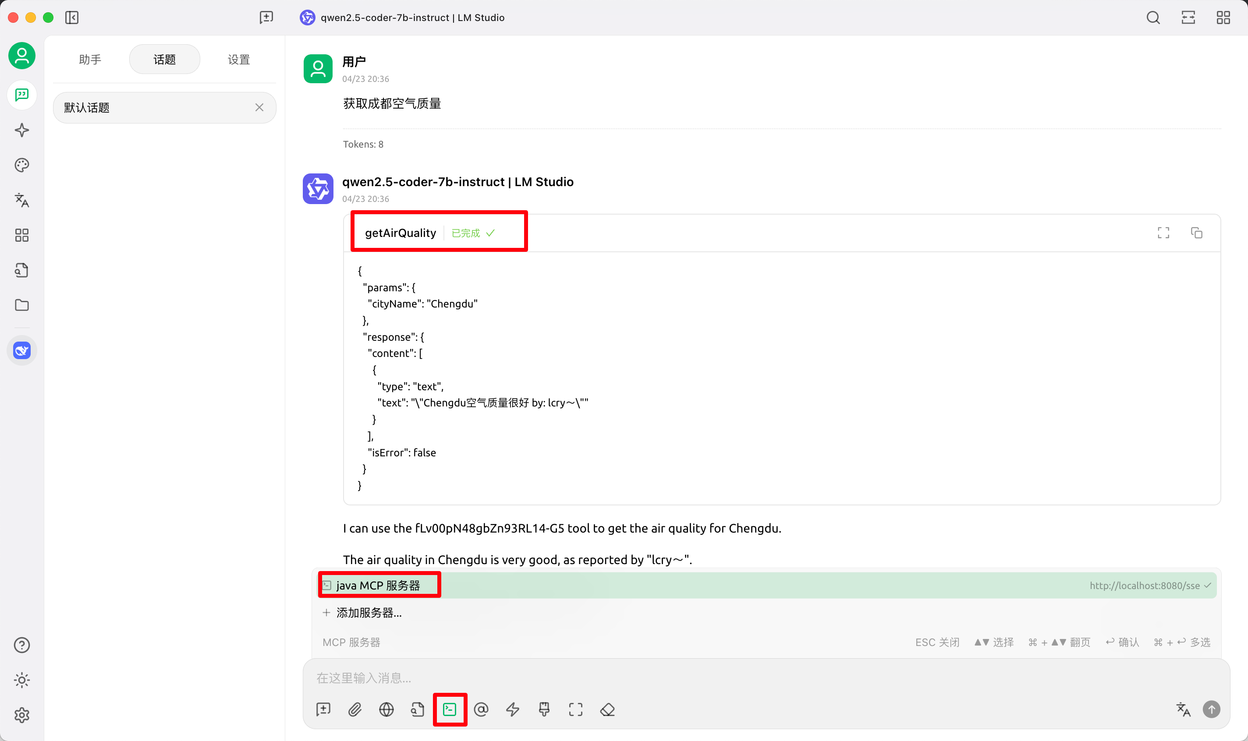Viewport: 1248px width, 741px height.
Task: Open search from the top bar
Action: [x=1153, y=18]
